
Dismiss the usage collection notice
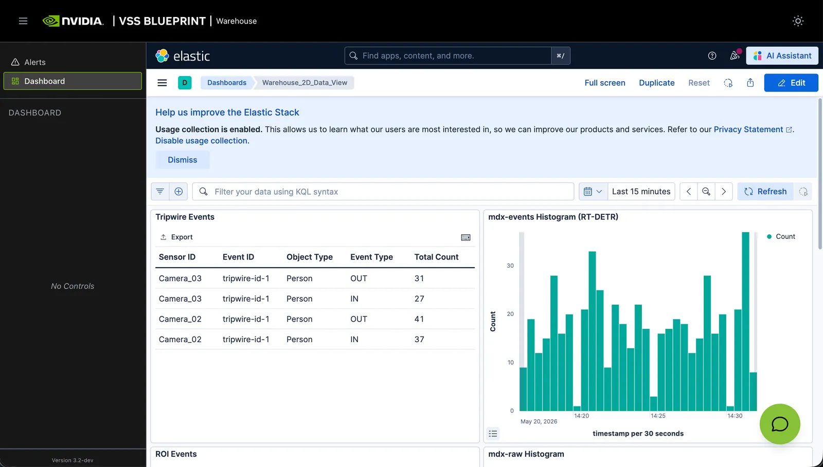tap(183, 160)
